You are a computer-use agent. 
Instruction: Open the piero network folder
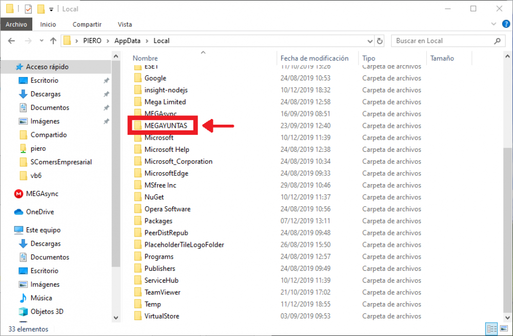tap(38, 149)
